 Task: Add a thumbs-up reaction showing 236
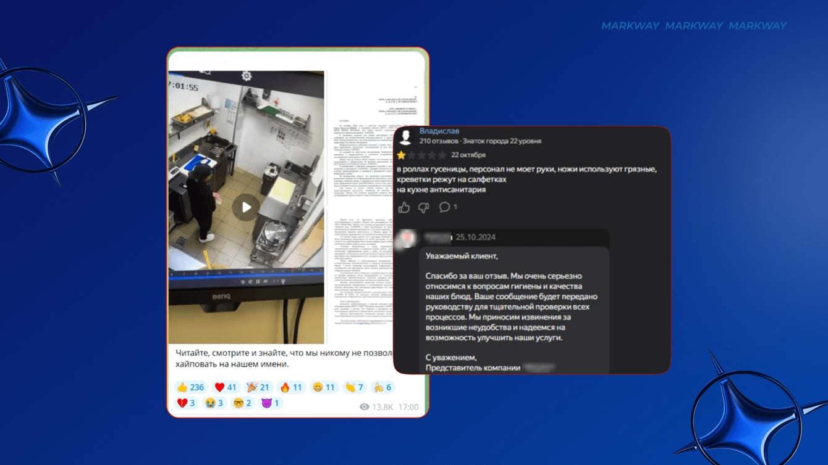pyautogui.click(x=190, y=387)
